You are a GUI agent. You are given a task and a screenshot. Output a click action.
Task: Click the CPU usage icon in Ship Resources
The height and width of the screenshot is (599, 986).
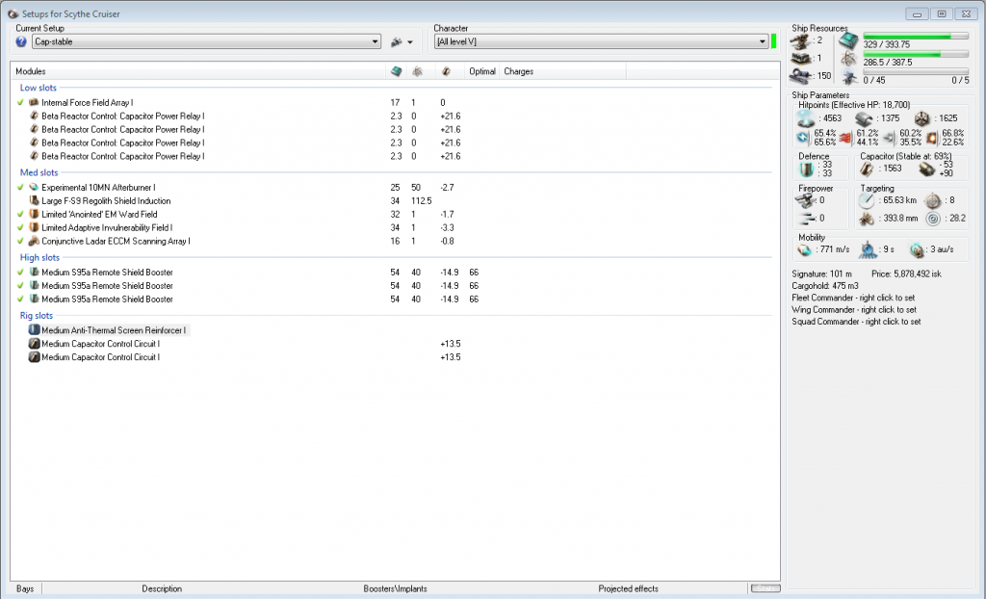(x=849, y=39)
